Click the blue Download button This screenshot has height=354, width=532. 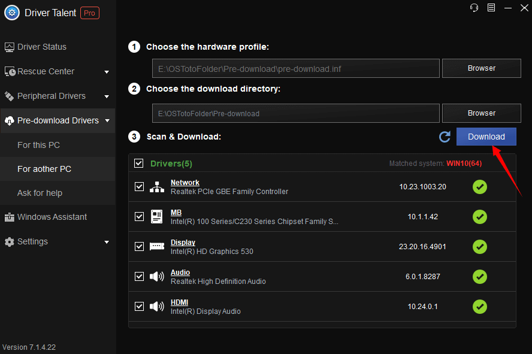(x=486, y=137)
